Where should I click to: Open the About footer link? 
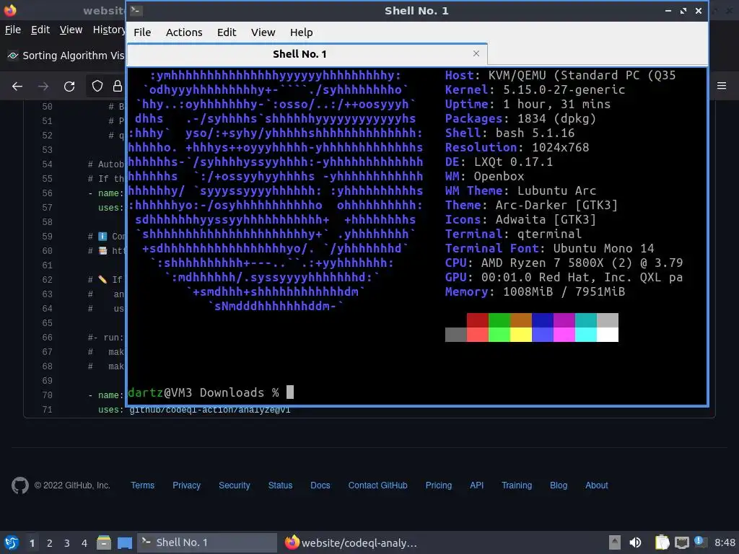[x=596, y=485]
